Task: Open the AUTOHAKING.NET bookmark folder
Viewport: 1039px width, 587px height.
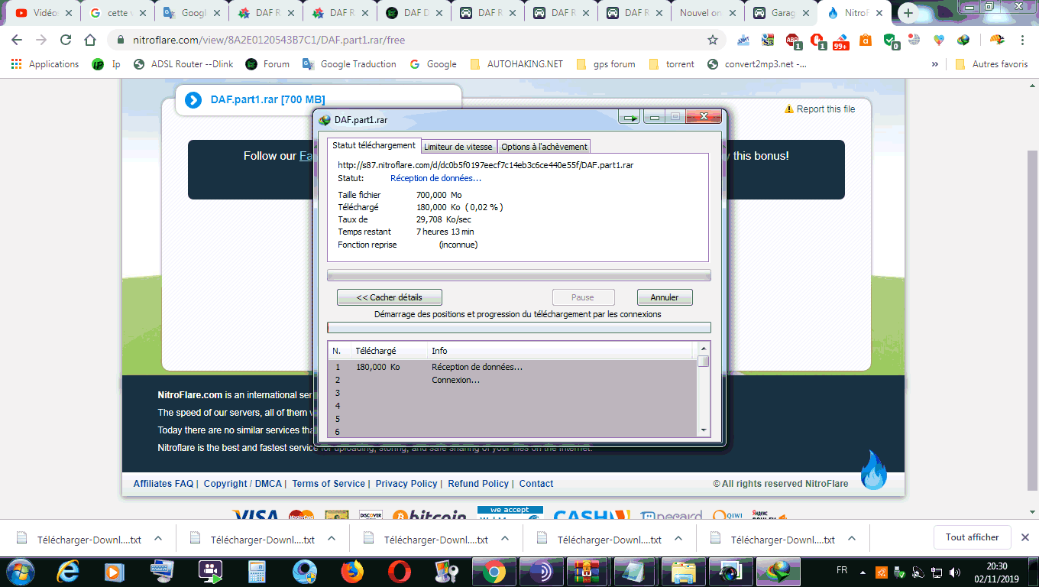Action: pyautogui.click(x=516, y=64)
